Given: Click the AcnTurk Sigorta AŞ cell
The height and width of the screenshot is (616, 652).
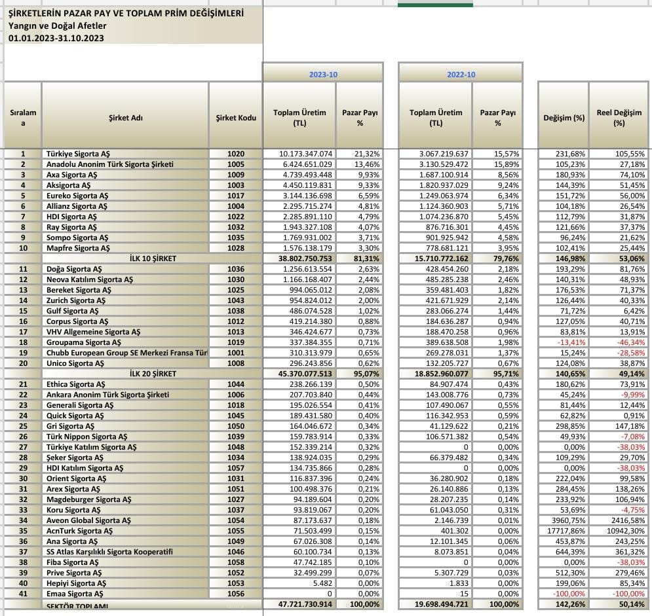Looking at the screenshot, I should click(125, 531).
